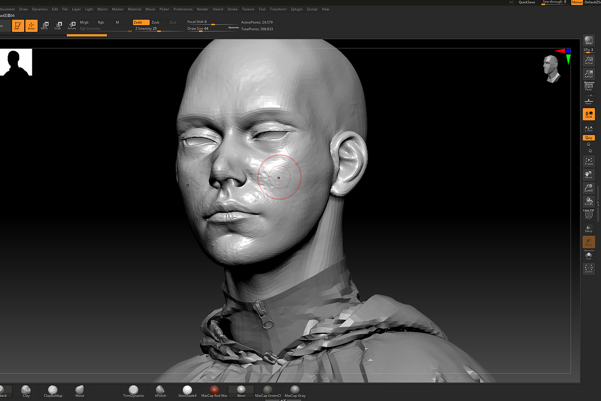Apply the MatCap Red Wax material

[214, 392]
